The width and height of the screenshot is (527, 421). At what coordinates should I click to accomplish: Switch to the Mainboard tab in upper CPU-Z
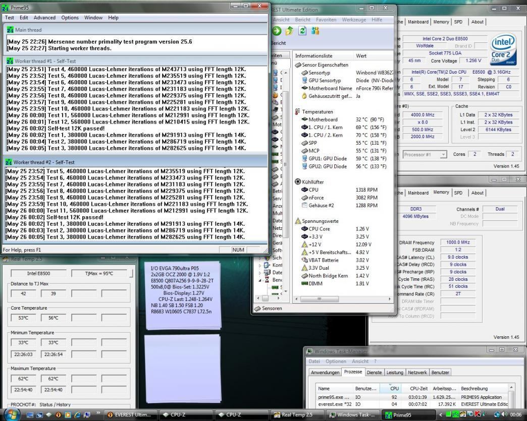click(x=418, y=22)
